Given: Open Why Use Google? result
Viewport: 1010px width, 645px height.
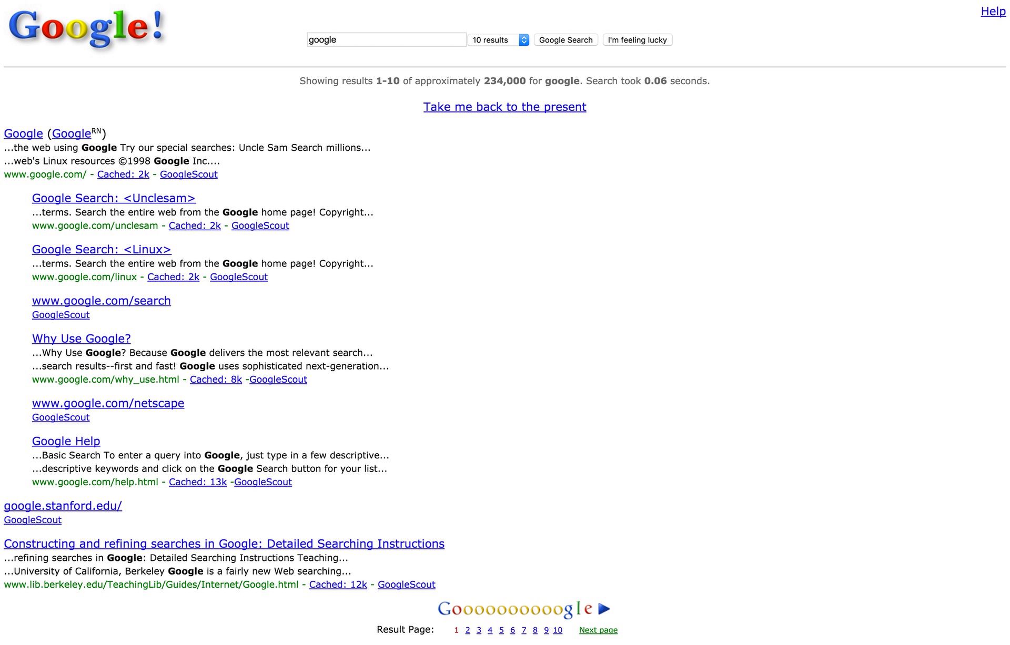Looking at the screenshot, I should pos(81,339).
